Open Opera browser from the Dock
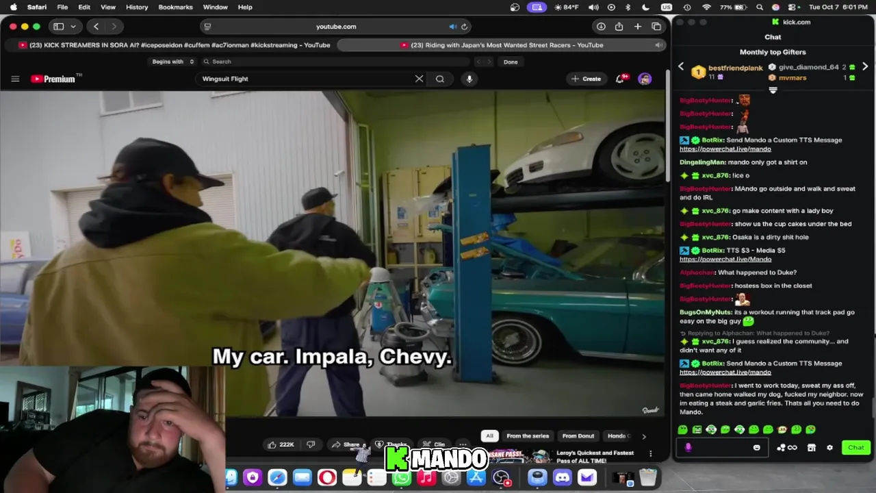 (x=326, y=477)
